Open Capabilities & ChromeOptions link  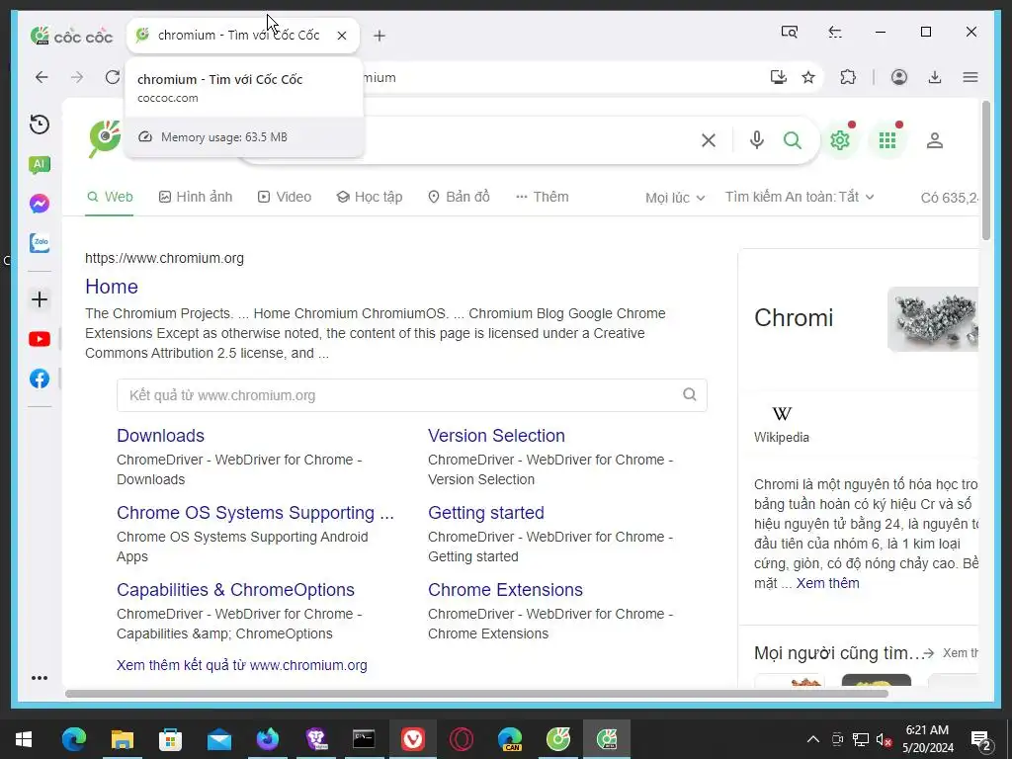[235, 590]
